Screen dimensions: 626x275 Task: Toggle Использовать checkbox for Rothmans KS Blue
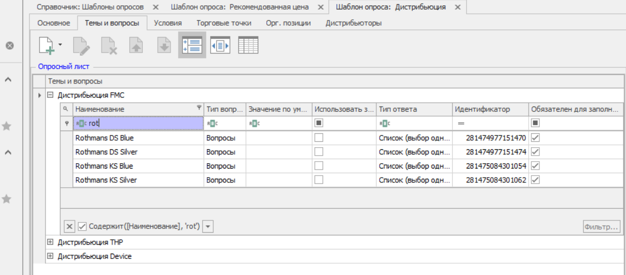coord(319,166)
